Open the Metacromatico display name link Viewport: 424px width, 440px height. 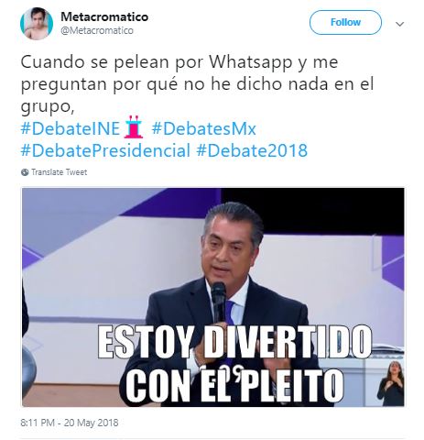[104, 16]
